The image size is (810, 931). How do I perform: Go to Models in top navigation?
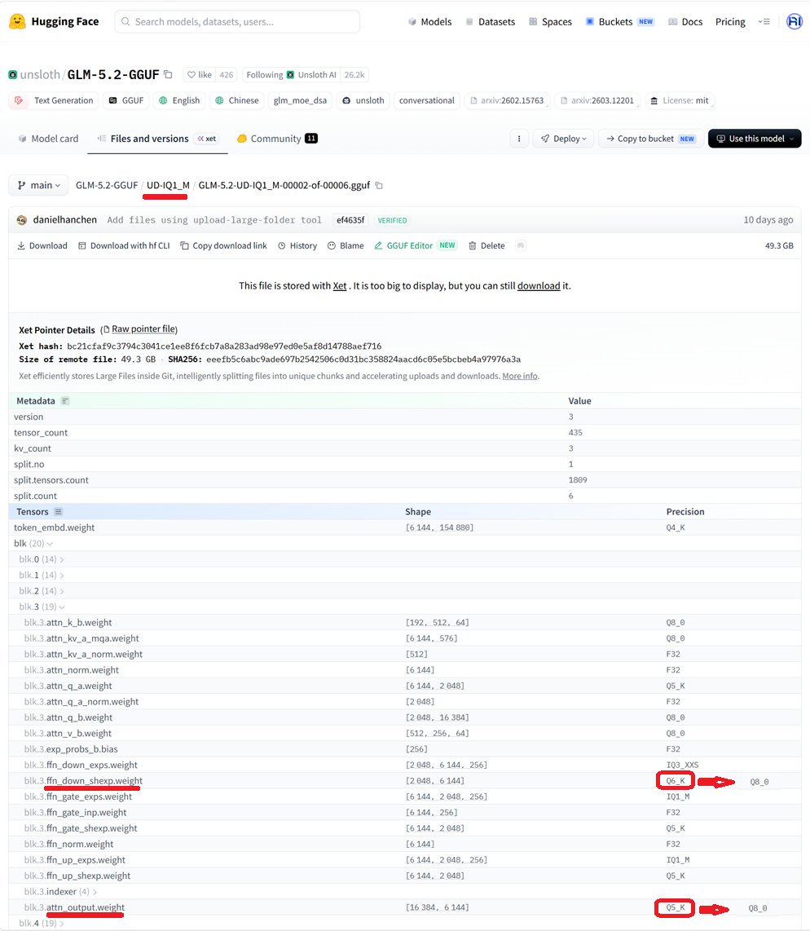(429, 21)
